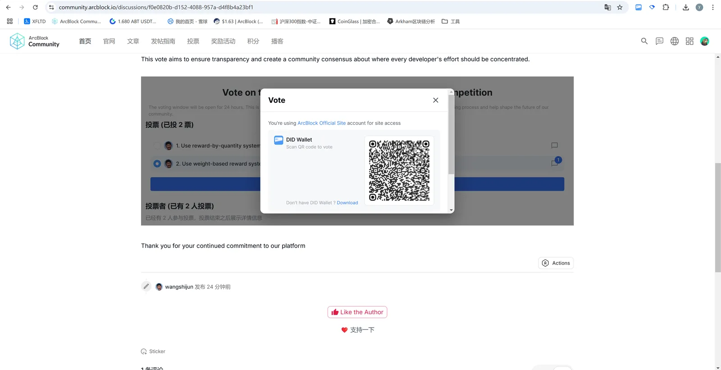Go to the 首页 nav tab
The height and width of the screenshot is (370, 721).
point(85,41)
